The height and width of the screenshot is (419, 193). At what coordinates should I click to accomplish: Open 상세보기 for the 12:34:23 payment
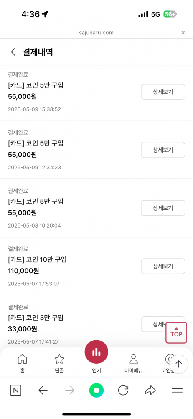[x=163, y=150]
